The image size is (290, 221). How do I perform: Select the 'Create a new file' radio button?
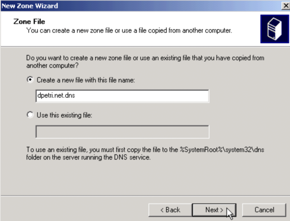(30, 80)
